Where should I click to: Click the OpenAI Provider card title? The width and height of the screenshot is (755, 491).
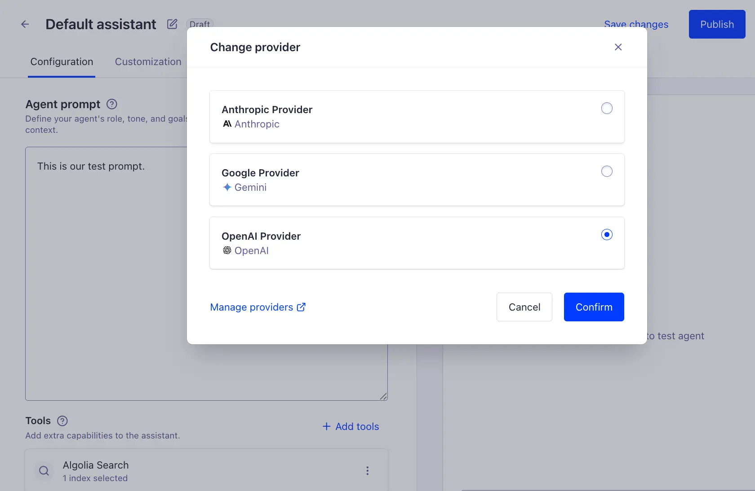point(261,236)
